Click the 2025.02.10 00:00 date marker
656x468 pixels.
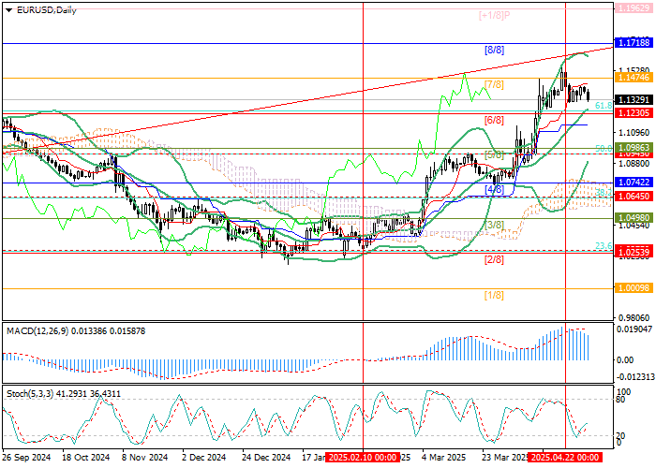point(363,458)
